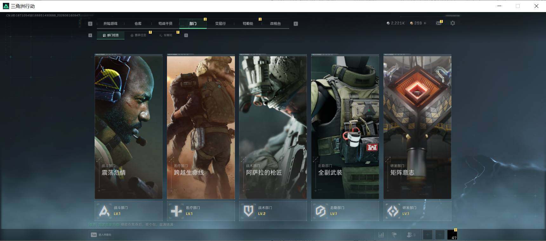The width and height of the screenshot is (546, 241).
Task: Click the 矩阵意志 mission title text
Action: tap(402, 172)
